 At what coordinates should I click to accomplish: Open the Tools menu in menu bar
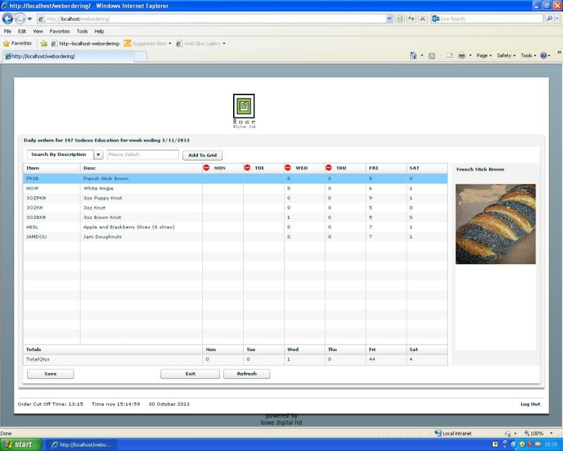82,31
